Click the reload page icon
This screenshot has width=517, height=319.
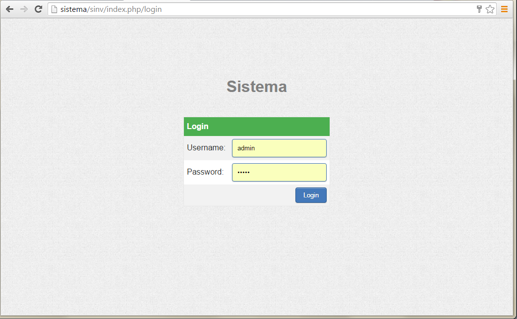coord(38,9)
